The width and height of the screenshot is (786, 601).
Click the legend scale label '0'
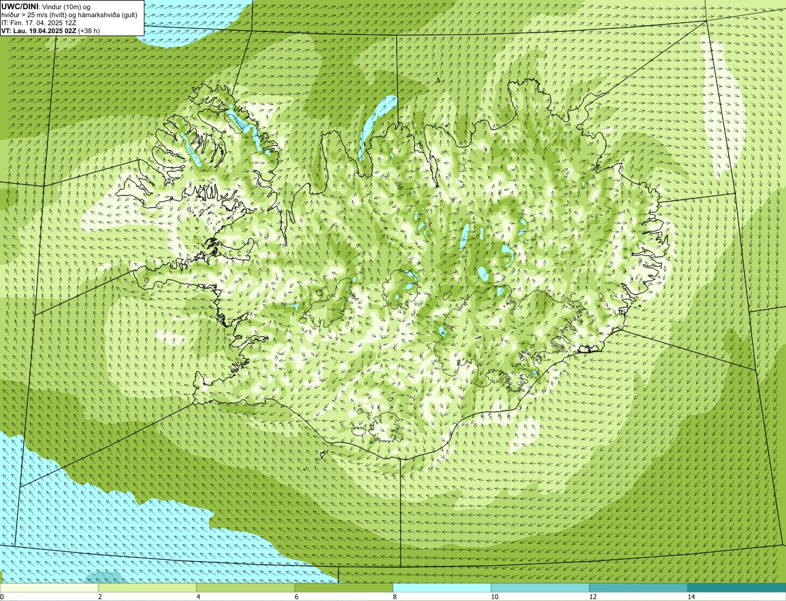point(2,597)
